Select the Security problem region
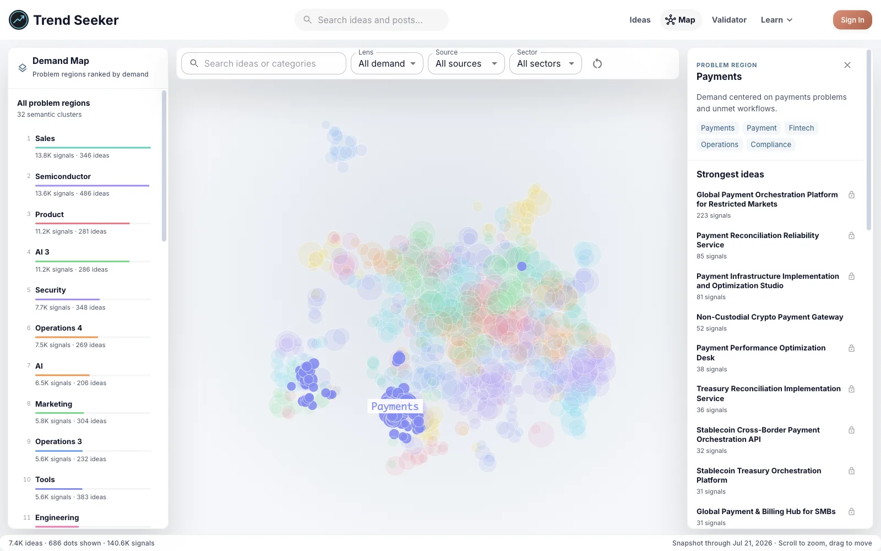 pyautogui.click(x=88, y=298)
